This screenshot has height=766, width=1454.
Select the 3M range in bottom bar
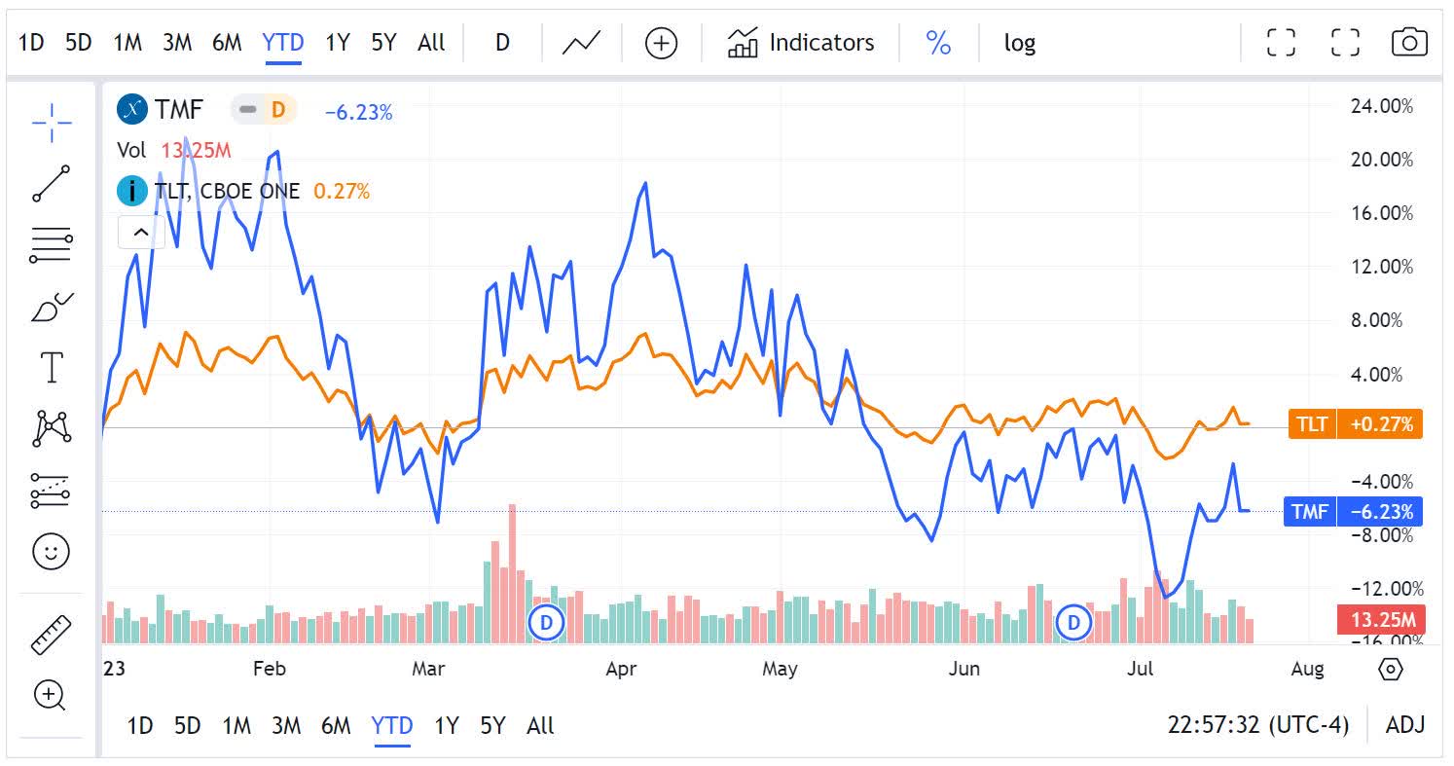tap(286, 725)
